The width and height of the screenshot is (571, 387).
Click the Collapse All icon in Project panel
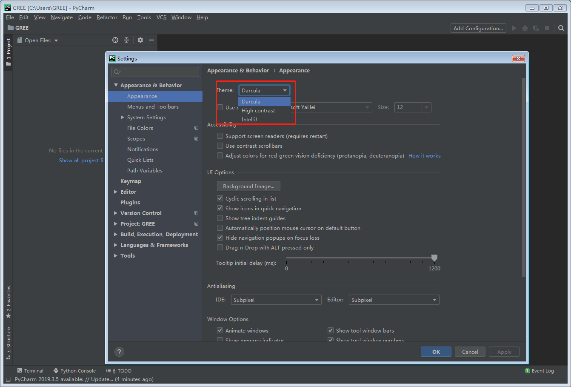click(x=126, y=40)
